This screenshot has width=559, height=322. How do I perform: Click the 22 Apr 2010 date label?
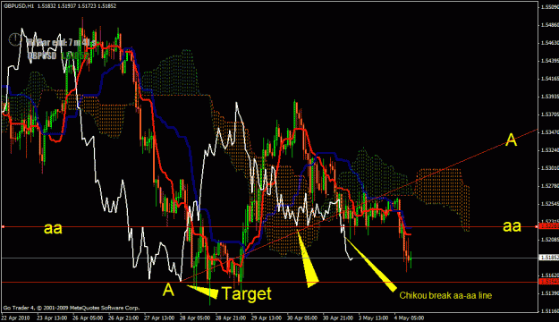[15, 318]
